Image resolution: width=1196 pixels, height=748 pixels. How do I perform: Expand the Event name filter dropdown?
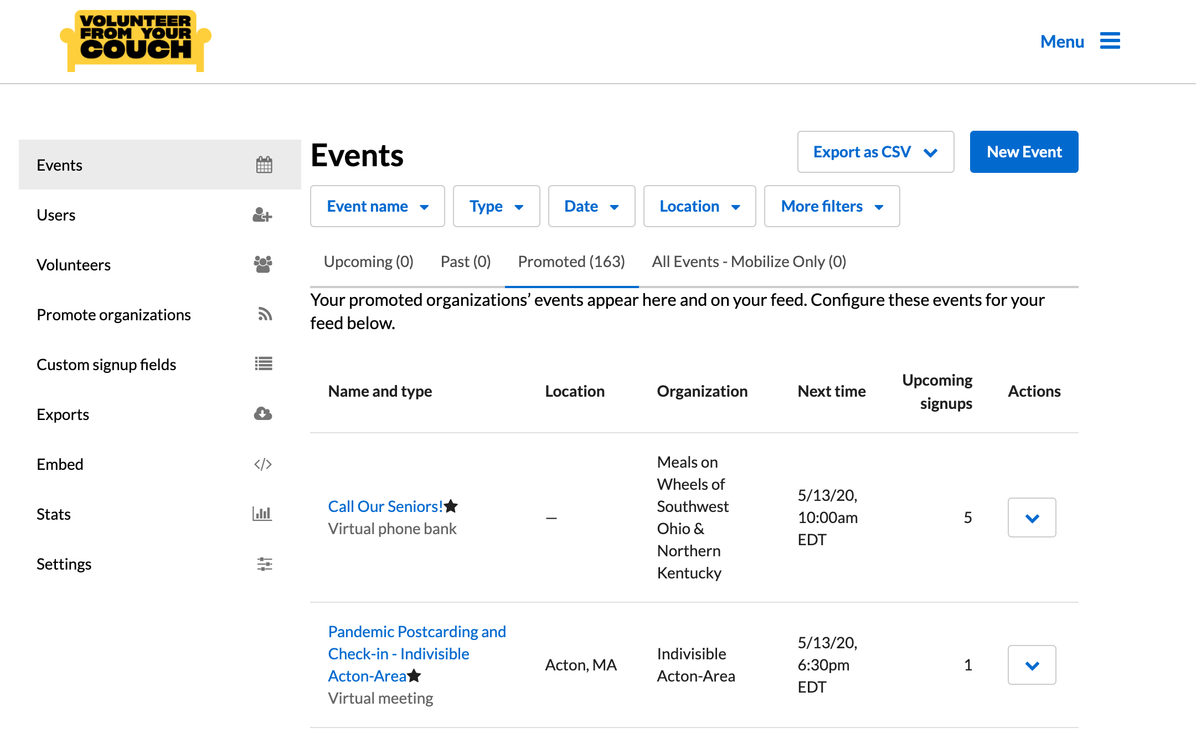click(378, 206)
